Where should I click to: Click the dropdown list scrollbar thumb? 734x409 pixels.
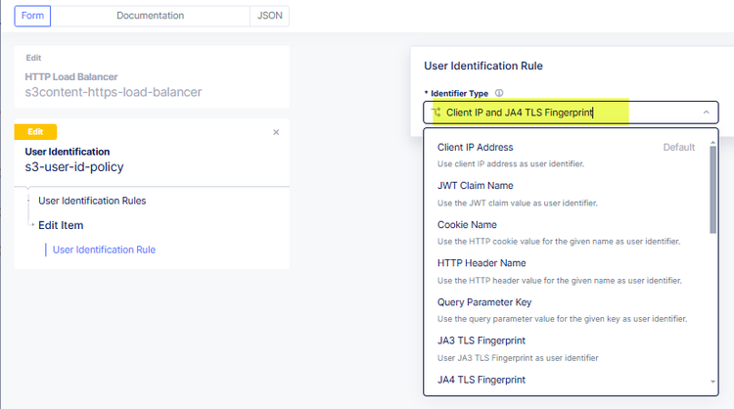[x=712, y=186]
